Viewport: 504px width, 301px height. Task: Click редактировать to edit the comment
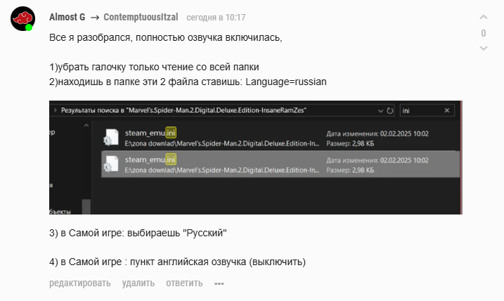coord(79,283)
